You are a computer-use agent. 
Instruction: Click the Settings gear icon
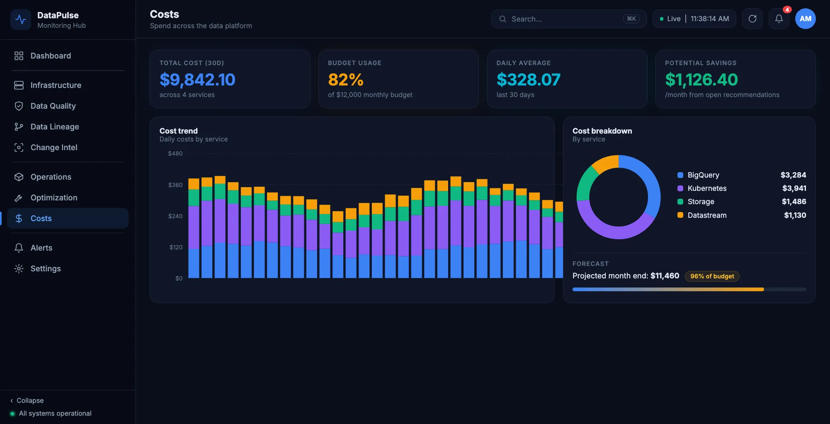pos(19,268)
